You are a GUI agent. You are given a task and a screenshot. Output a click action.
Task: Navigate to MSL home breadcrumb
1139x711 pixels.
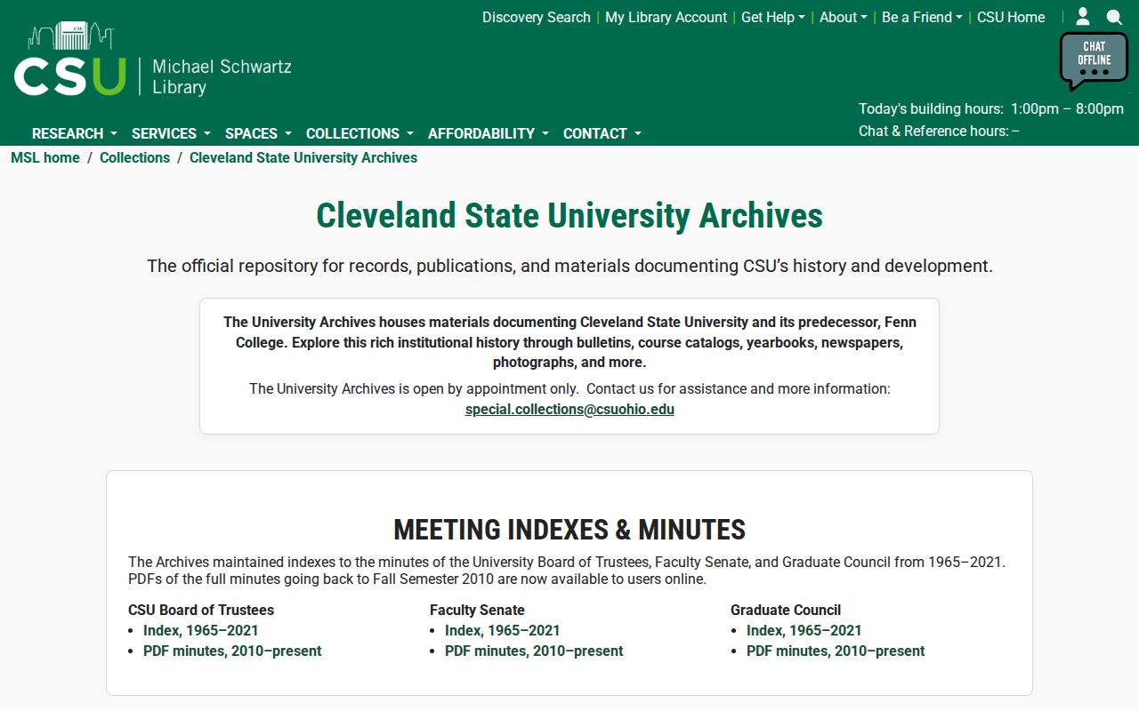(x=45, y=157)
